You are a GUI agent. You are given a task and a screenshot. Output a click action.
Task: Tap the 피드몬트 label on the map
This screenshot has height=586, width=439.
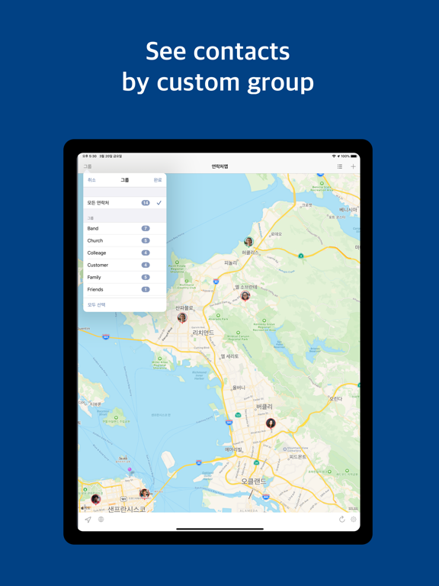point(297,457)
